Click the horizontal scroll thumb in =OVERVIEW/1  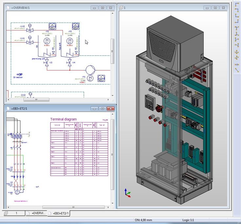[x=36, y=100]
